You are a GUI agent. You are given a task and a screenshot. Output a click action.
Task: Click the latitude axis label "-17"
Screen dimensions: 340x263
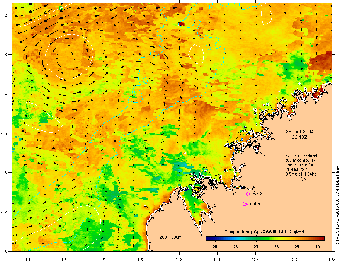[4, 212]
